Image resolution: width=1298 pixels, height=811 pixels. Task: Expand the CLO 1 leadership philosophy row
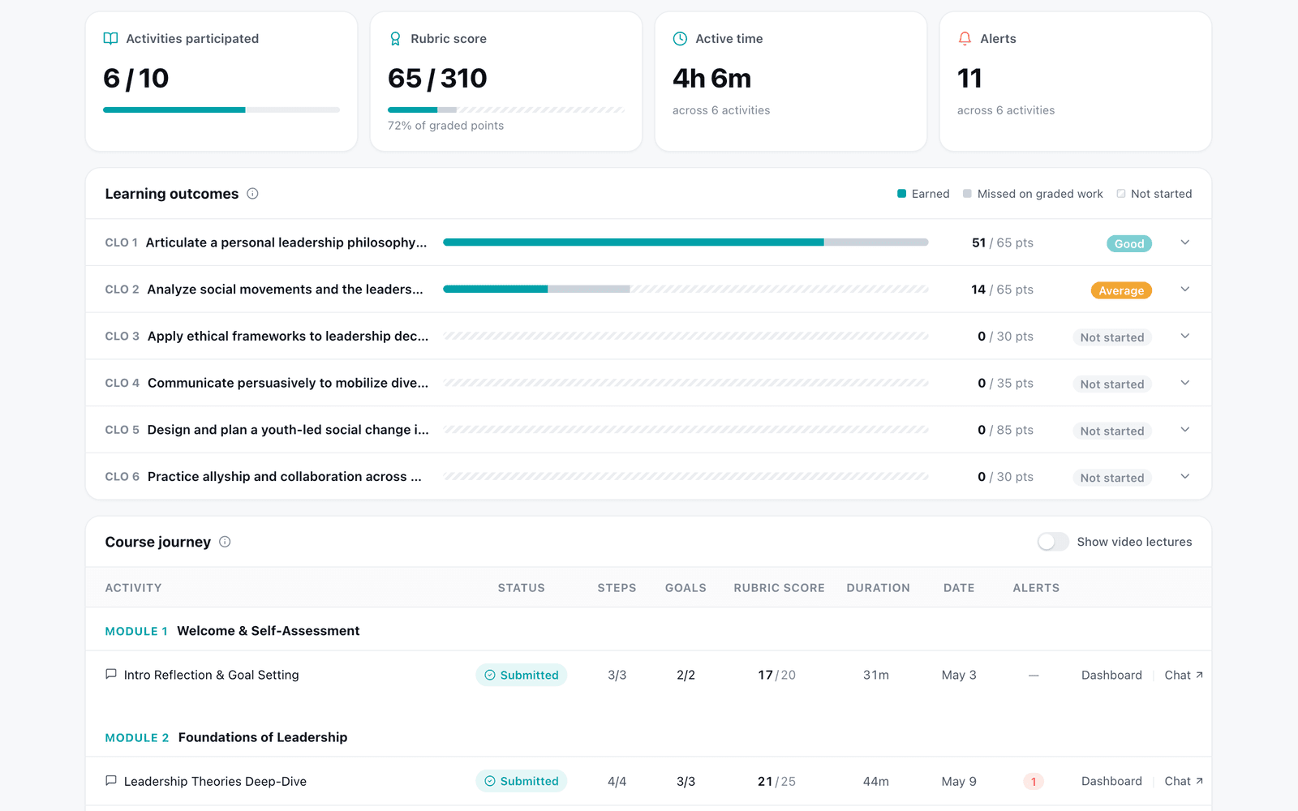(1185, 242)
